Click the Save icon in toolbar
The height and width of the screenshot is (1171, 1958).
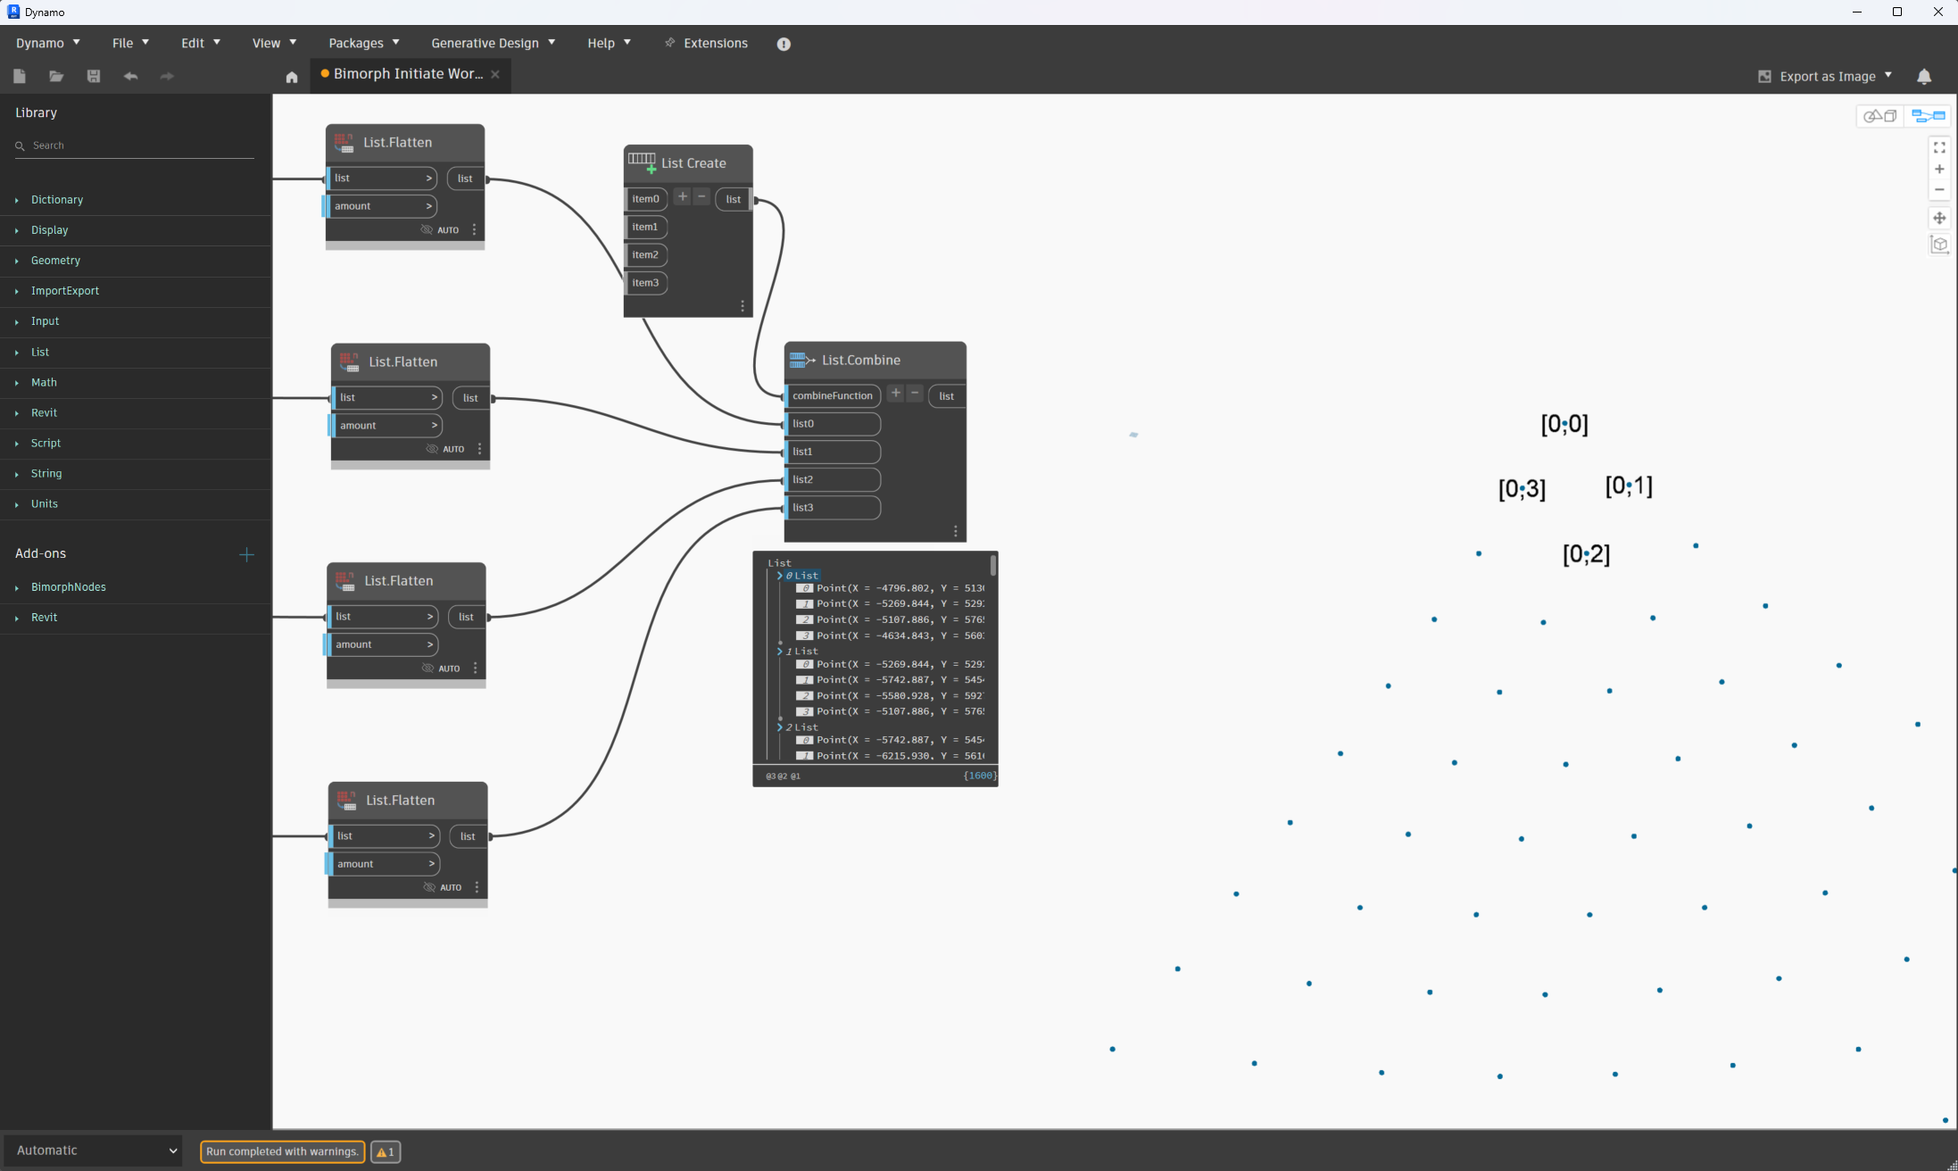pyautogui.click(x=94, y=76)
